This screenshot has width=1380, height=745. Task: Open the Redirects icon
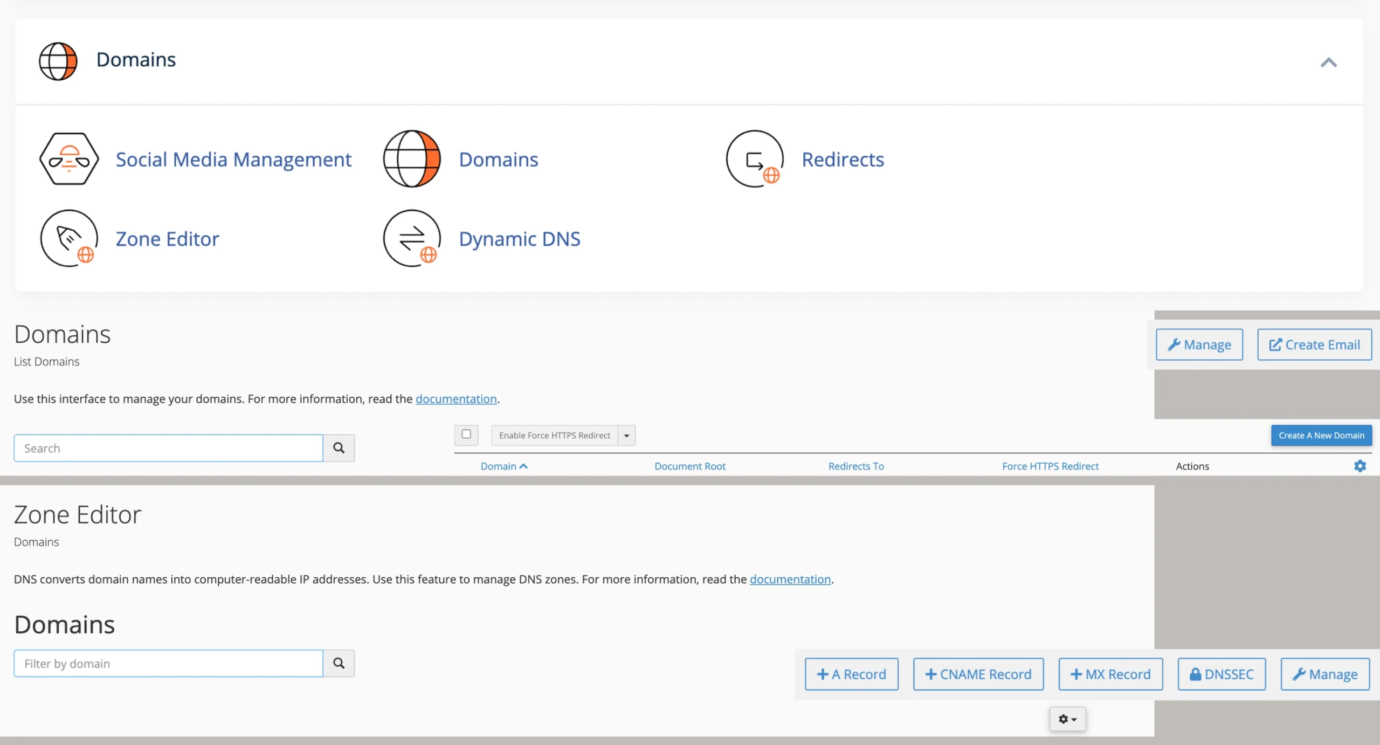point(755,159)
